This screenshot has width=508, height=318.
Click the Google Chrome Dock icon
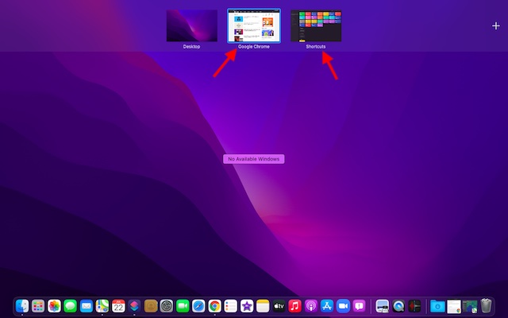(214, 305)
